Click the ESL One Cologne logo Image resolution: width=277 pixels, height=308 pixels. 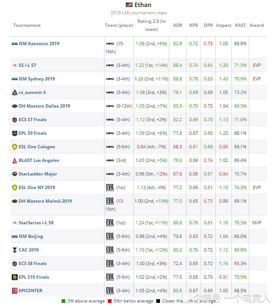pos(15,147)
